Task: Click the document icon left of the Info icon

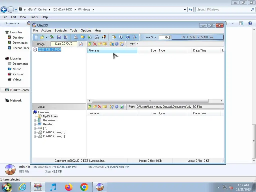Action: [x=114, y=37]
